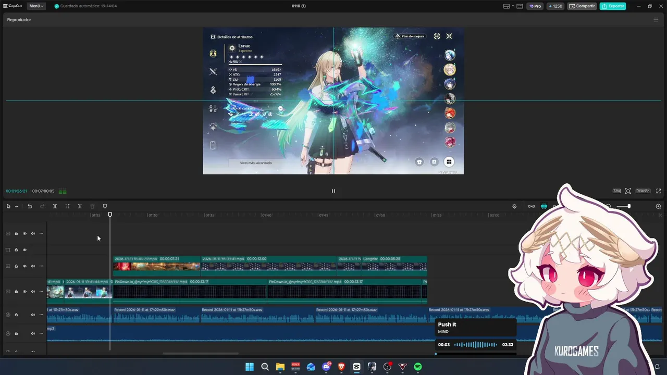
Task: Open Spotify from the taskbar
Action: tap(418, 367)
